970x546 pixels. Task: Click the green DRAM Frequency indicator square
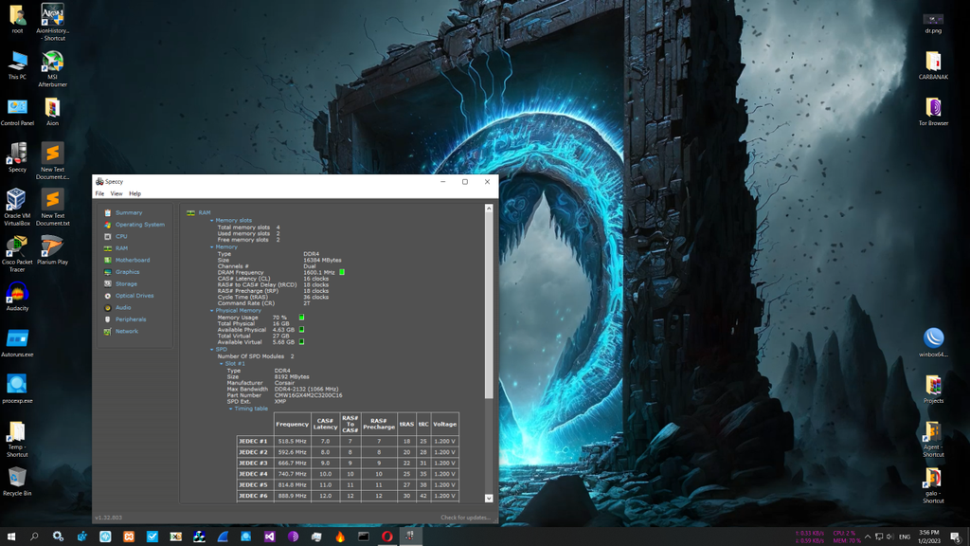point(342,272)
